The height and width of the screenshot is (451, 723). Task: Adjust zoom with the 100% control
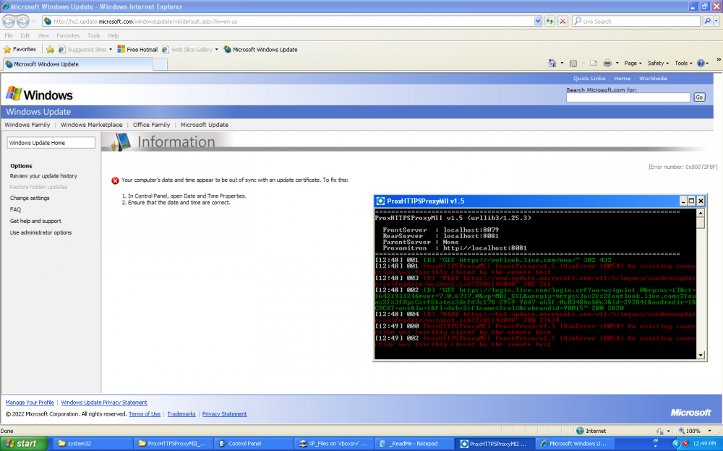691,429
